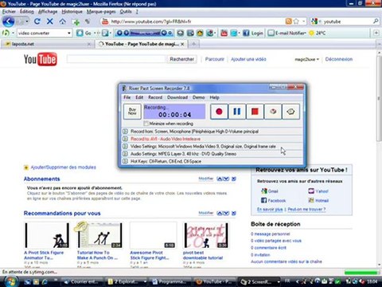382x287 pixels.
Task: Open the E-mail Notifier toolbar item
Action: pos(287,33)
